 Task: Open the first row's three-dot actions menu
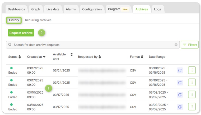(x=192, y=70)
